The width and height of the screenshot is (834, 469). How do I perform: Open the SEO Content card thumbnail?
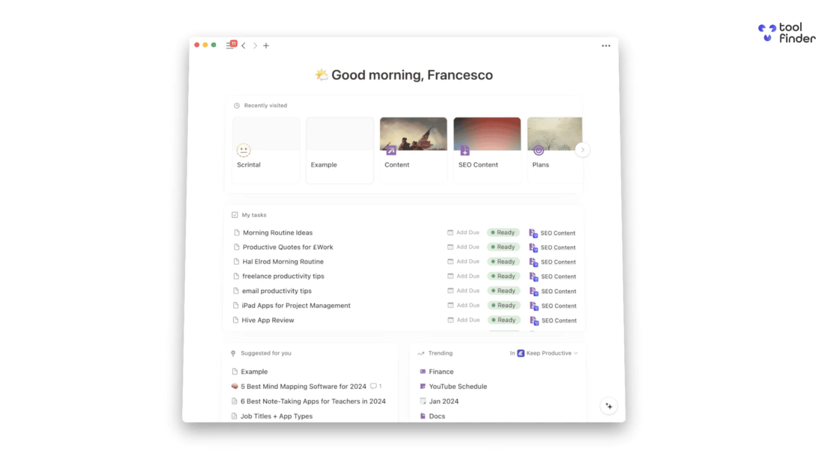[x=486, y=133]
